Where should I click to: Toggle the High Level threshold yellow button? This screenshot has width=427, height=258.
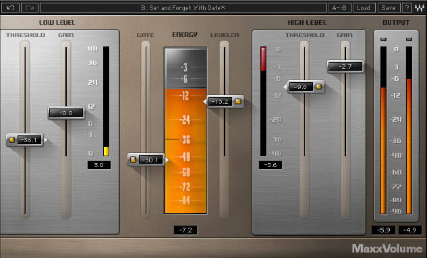[318, 86]
